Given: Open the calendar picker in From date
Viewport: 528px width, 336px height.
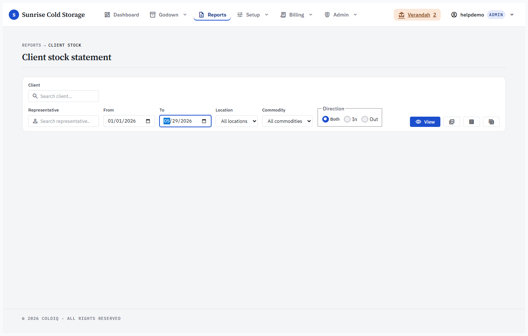Looking at the screenshot, I should [148, 121].
